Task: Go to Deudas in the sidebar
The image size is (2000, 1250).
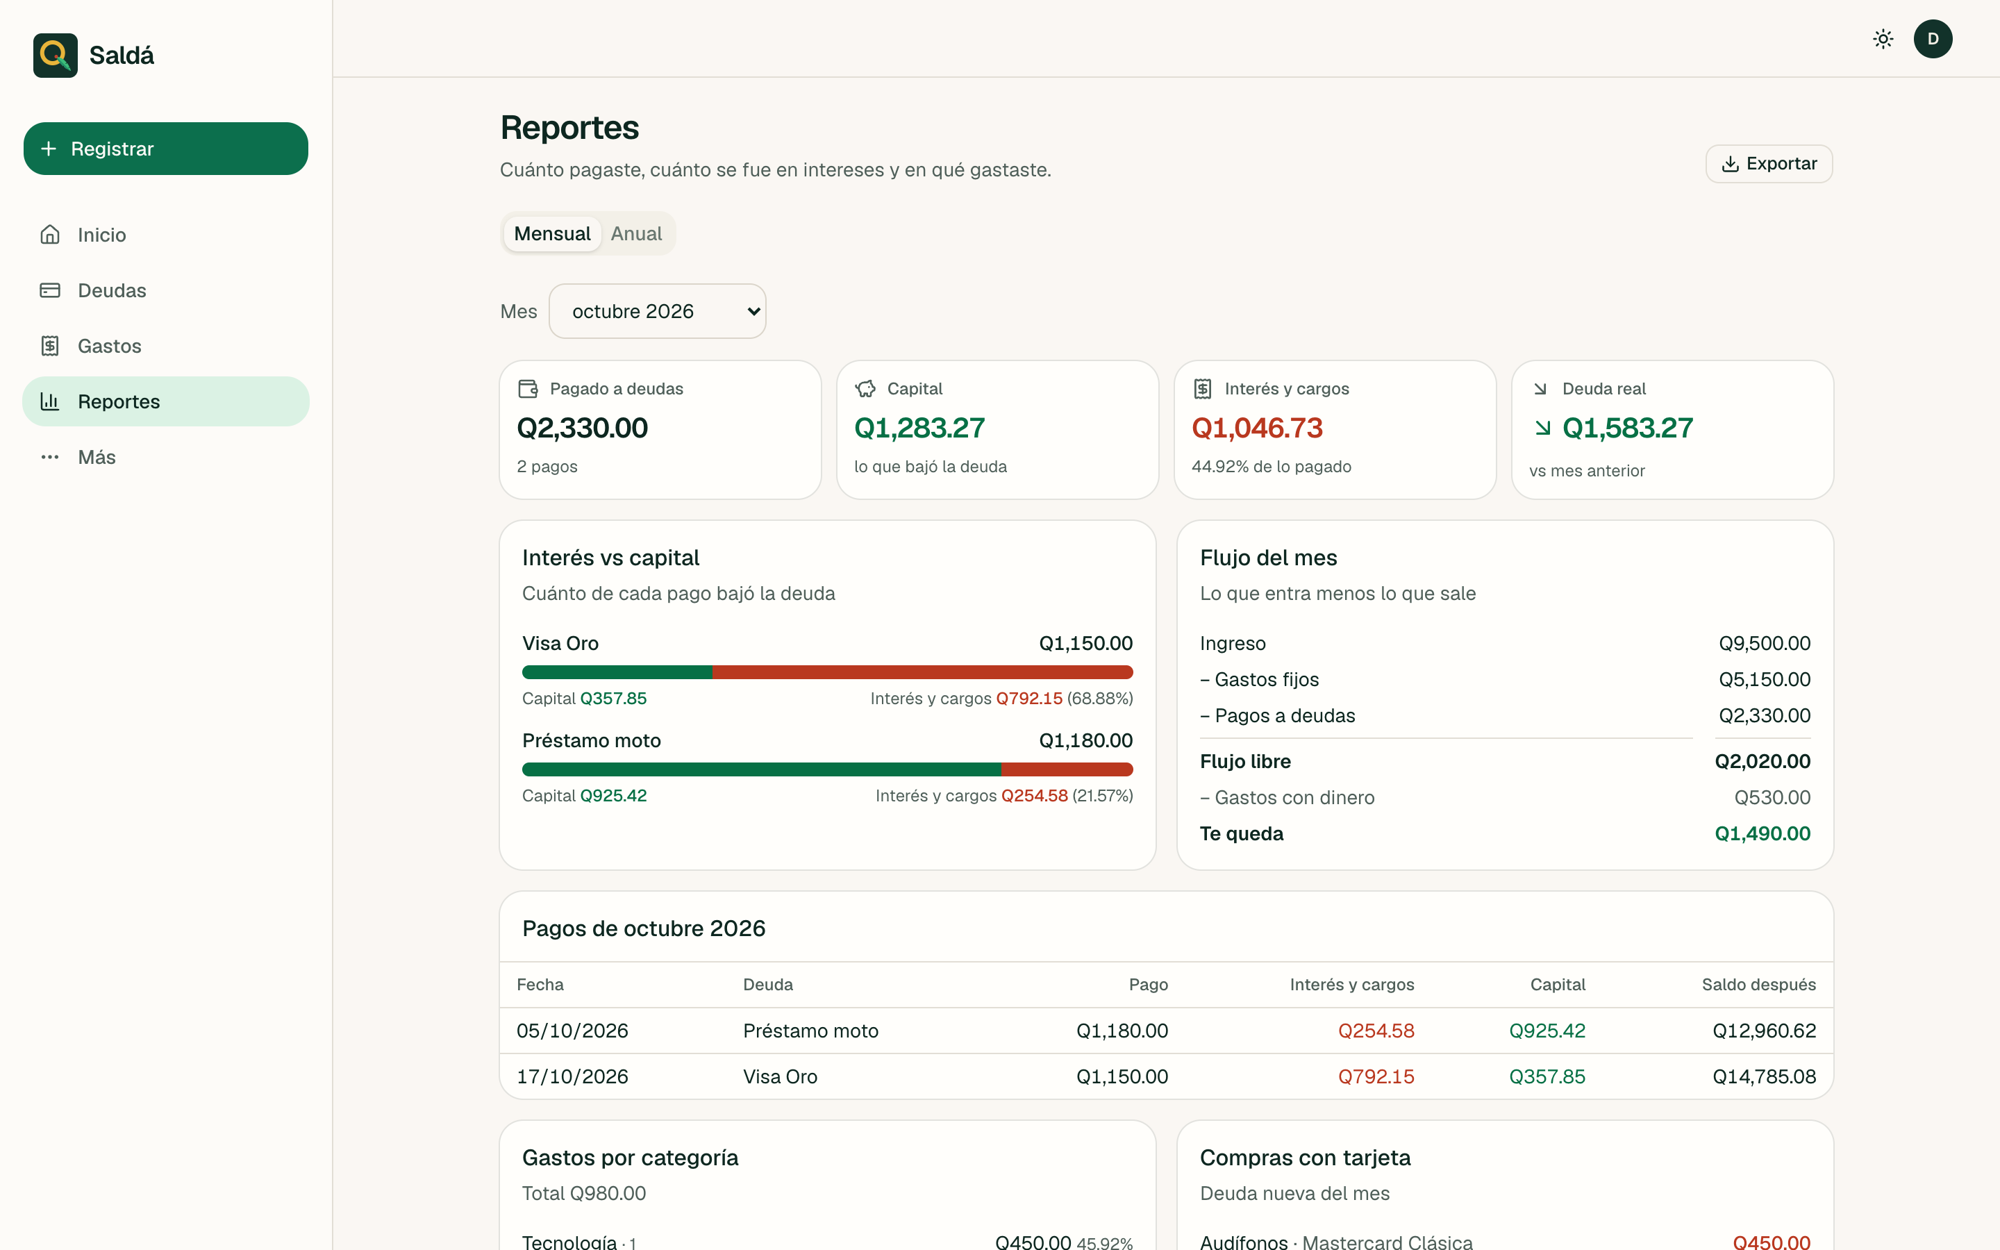Action: coord(166,290)
